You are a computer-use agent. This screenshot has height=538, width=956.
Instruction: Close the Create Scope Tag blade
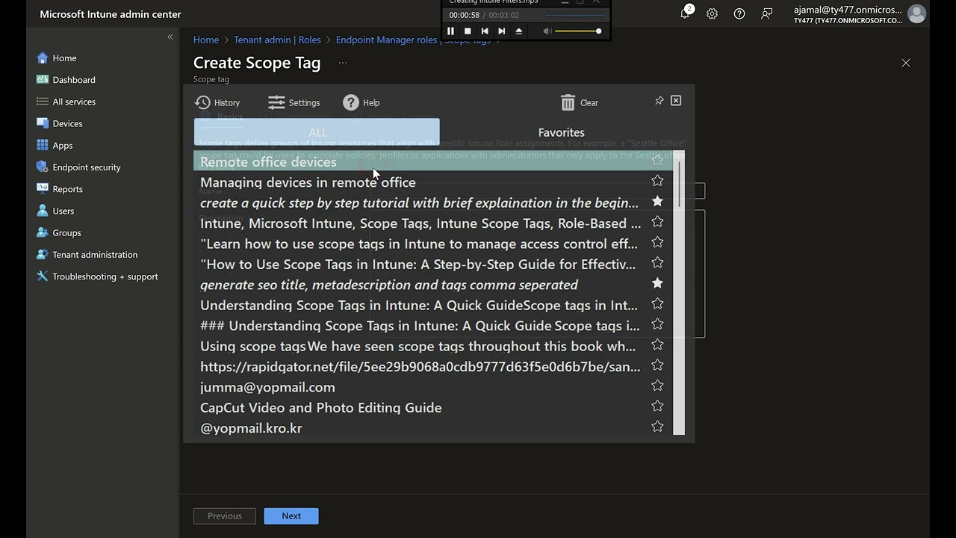(x=906, y=63)
